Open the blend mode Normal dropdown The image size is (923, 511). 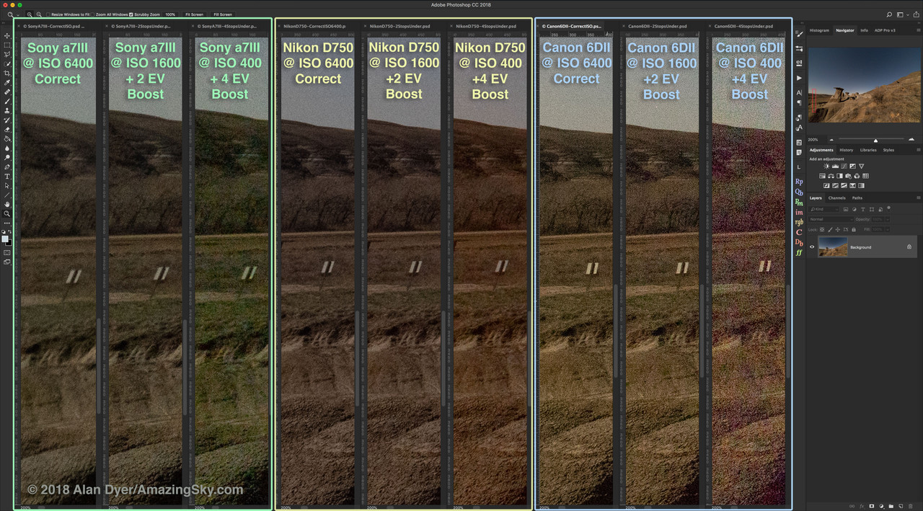coord(831,219)
